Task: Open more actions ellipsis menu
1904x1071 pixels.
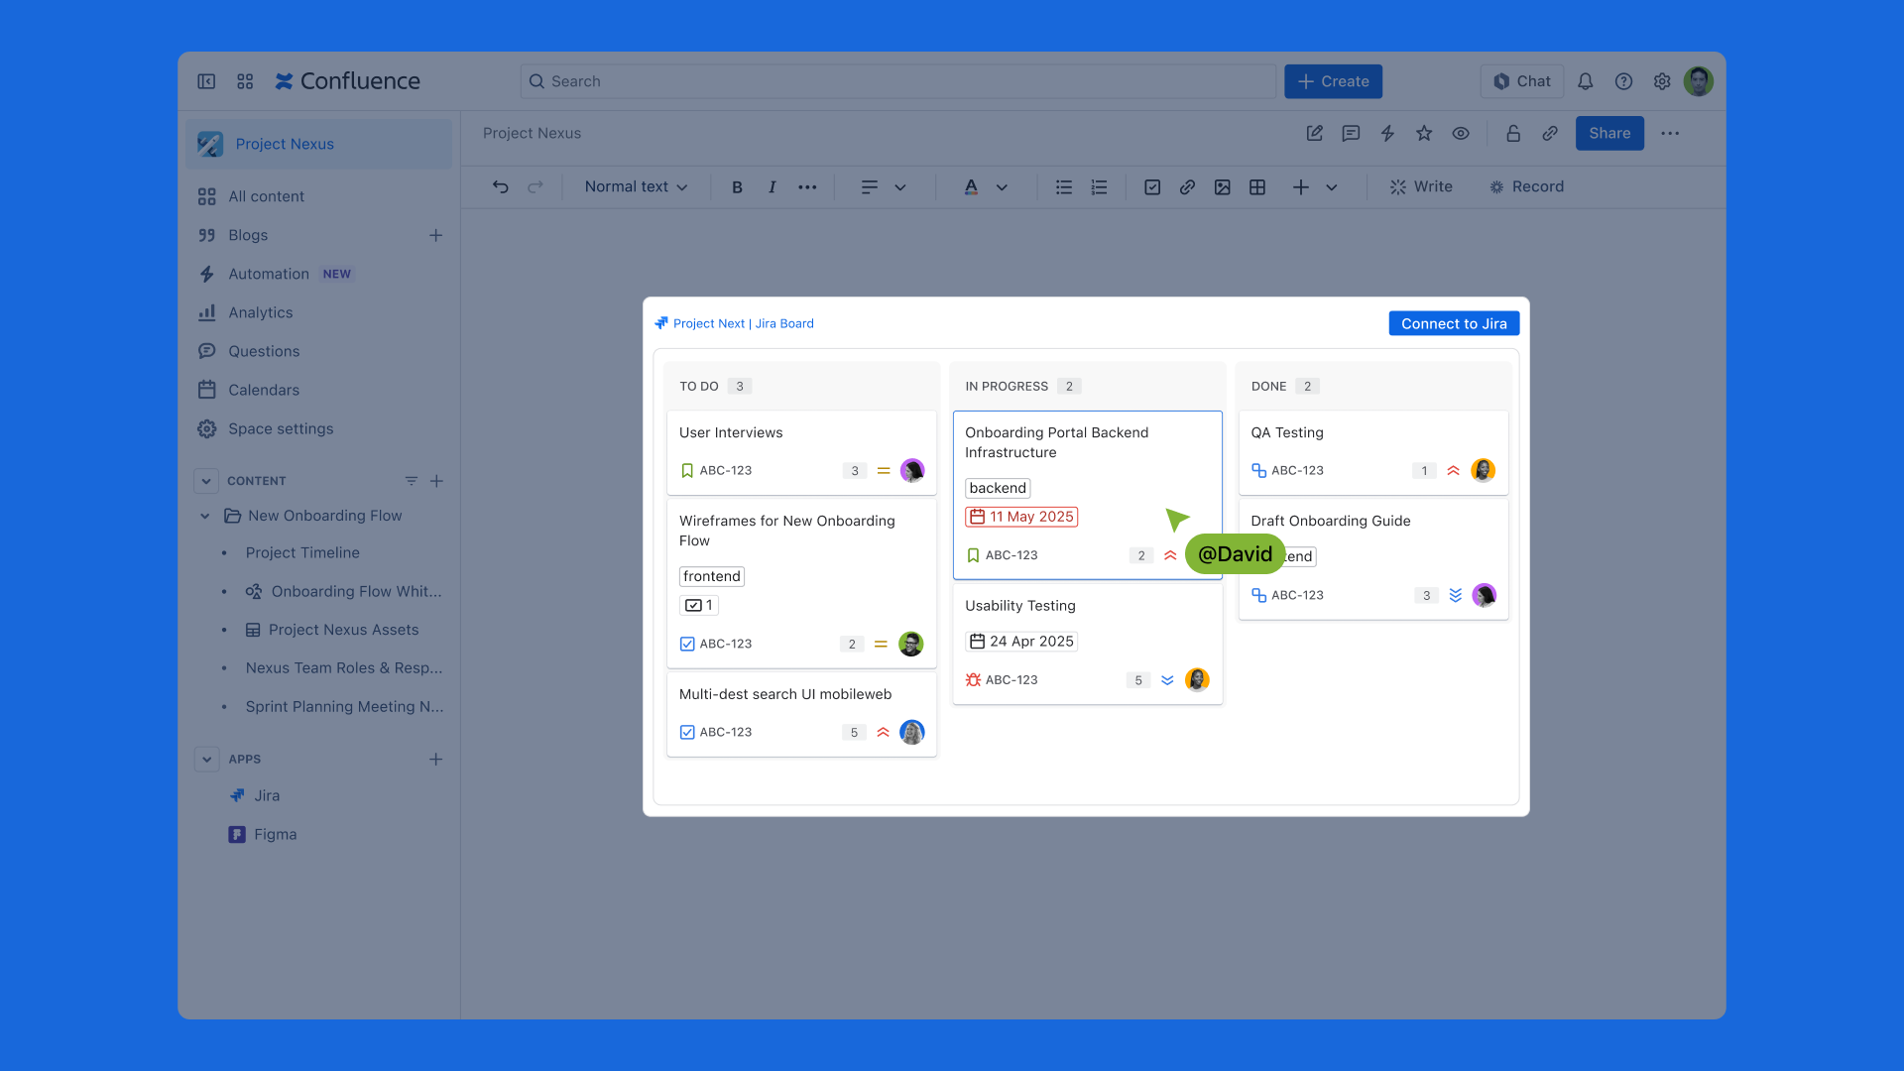Action: point(1670,133)
